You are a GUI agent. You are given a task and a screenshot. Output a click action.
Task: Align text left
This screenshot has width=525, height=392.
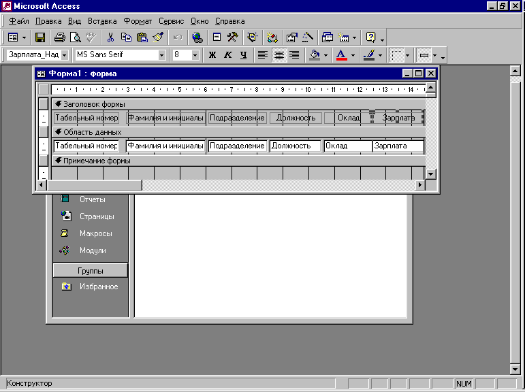click(263, 55)
